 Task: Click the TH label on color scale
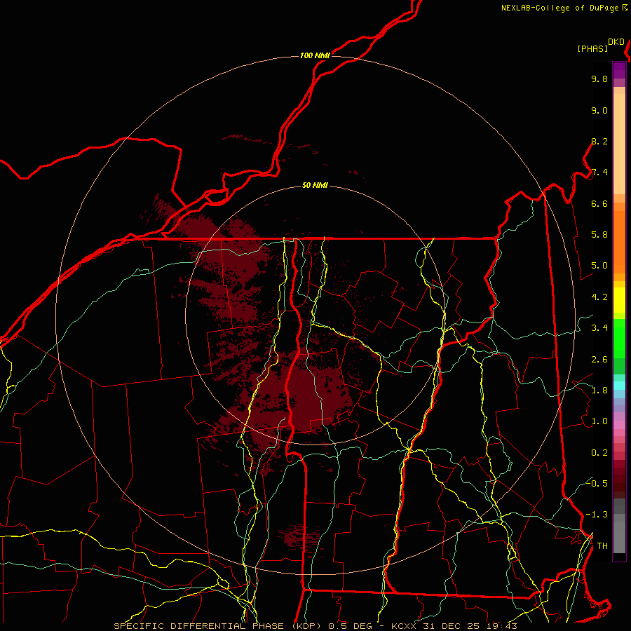click(x=602, y=546)
